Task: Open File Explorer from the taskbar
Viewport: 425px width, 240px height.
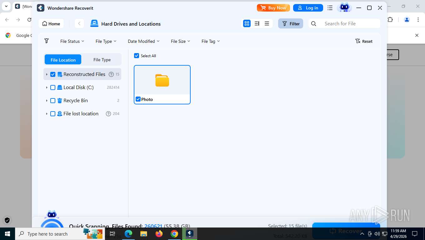Action: pos(144,234)
